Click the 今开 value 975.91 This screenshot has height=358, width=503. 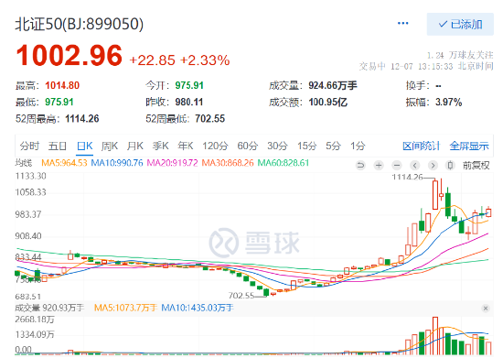(189, 85)
